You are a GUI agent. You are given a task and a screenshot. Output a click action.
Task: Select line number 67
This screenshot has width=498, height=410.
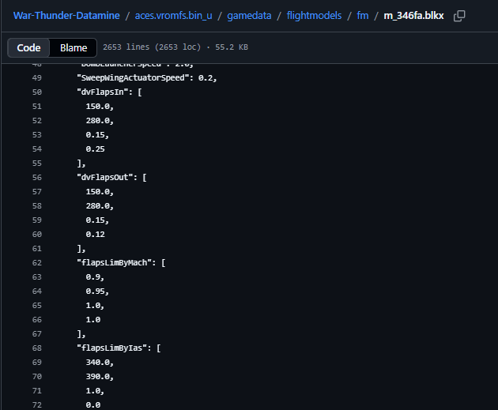(37, 334)
